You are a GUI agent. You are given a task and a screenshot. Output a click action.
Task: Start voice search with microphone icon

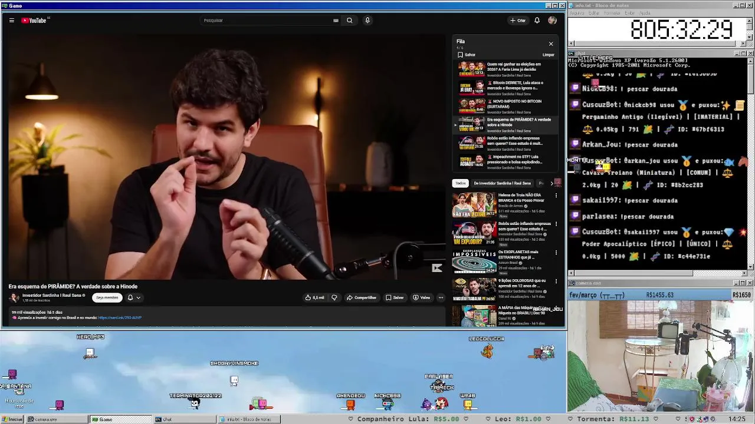click(367, 20)
